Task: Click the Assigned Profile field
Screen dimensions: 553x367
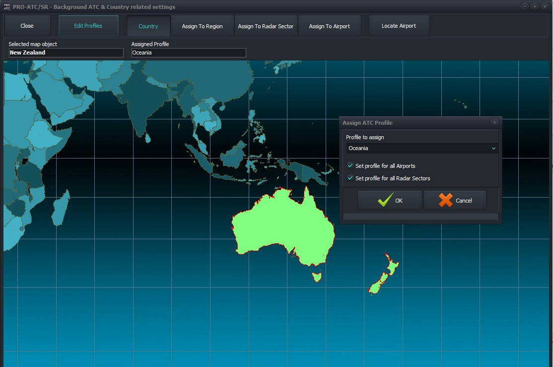Action: tap(189, 53)
